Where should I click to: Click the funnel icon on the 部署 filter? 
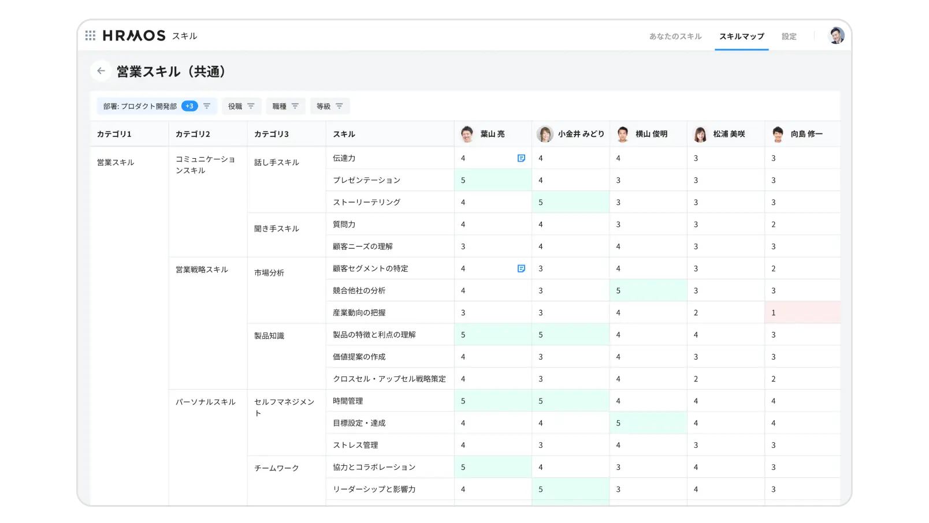206,106
